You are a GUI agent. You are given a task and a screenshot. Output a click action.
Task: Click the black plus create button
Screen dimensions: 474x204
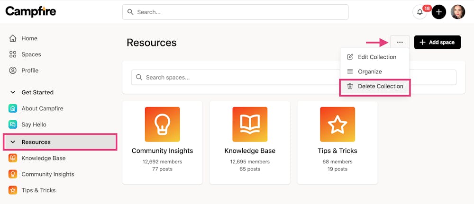(439, 12)
